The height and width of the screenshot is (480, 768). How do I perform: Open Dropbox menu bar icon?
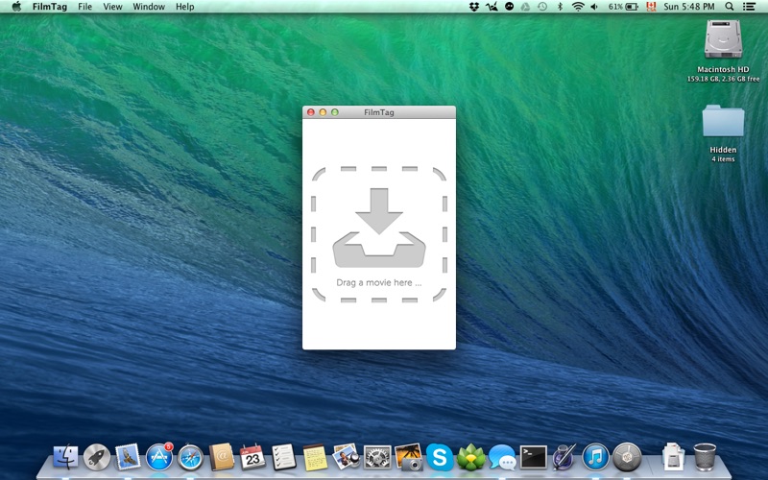473,7
